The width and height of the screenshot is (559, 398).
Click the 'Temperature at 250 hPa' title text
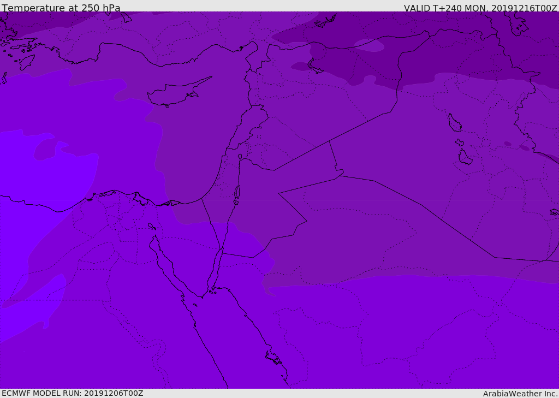coord(61,8)
